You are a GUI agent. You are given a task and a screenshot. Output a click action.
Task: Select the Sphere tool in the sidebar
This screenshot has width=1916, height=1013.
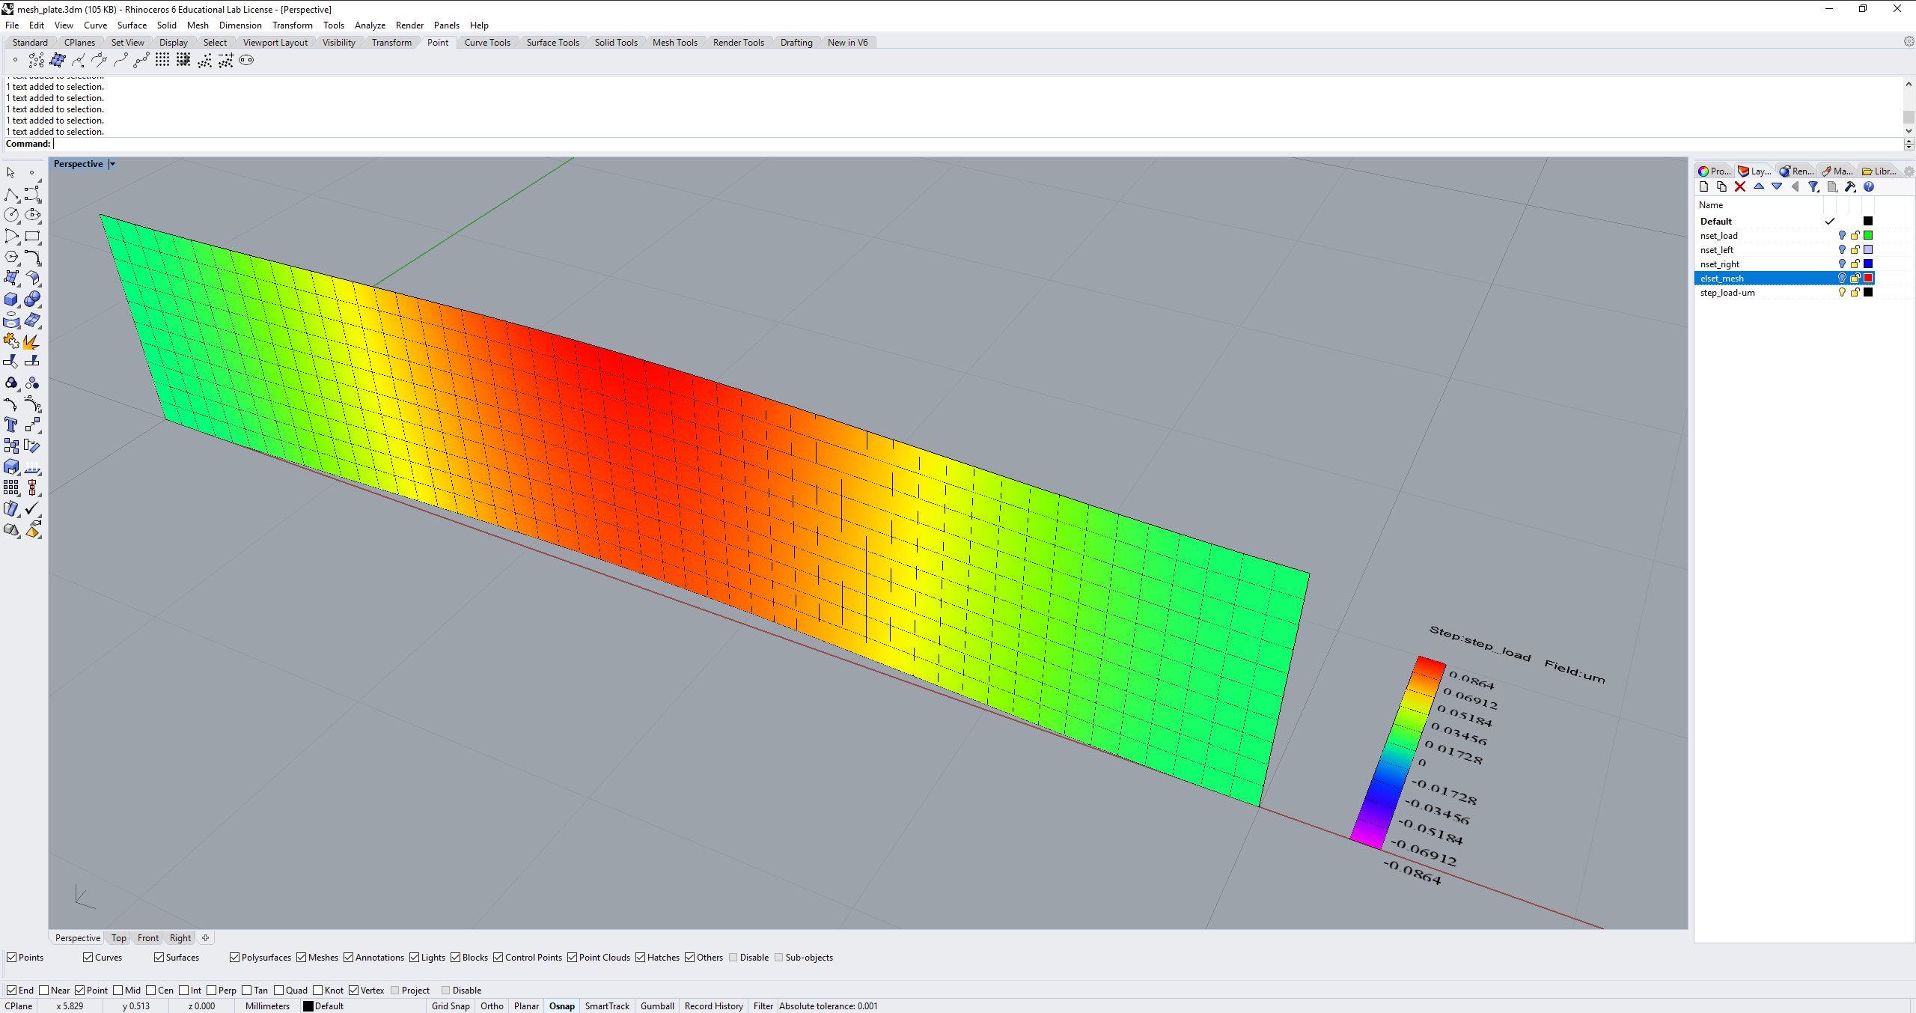click(32, 299)
